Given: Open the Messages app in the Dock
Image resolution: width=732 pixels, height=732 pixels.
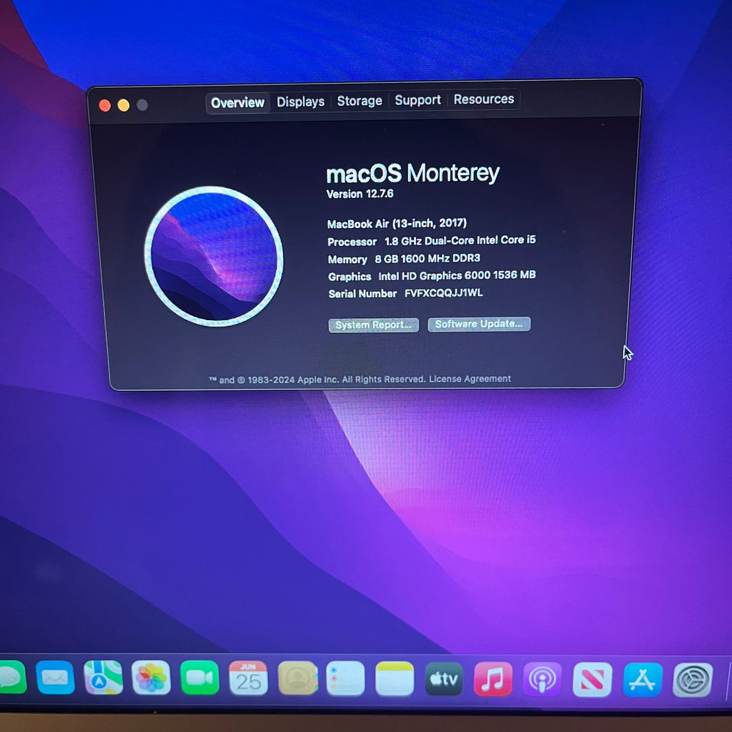Looking at the screenshot, I should 12,678.
